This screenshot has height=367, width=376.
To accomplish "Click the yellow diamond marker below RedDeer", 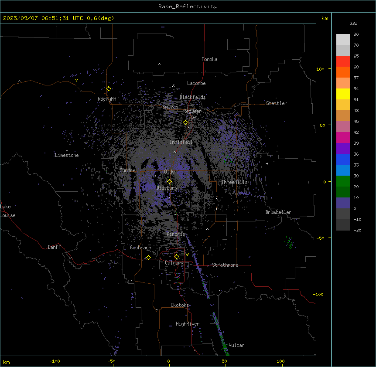I will point(186,122).
